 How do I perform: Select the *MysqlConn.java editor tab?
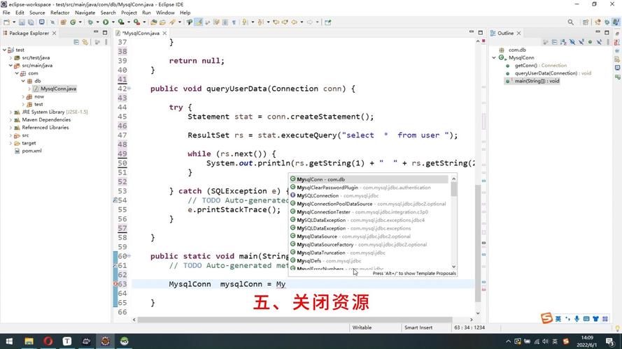(141, 34)
